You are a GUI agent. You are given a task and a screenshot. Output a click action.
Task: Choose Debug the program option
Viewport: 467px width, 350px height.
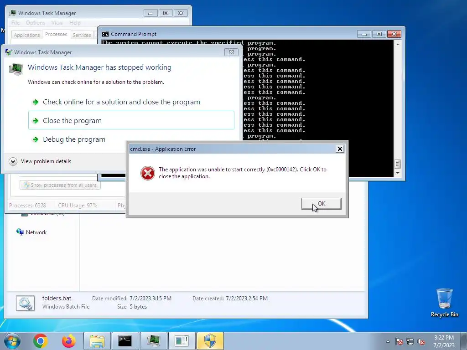[x=74, y=139]
